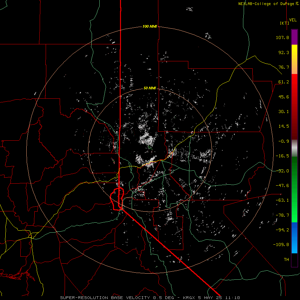The image size is (300, 300).
Task: Select the -0.9 scale value
Action: [284, 141]
